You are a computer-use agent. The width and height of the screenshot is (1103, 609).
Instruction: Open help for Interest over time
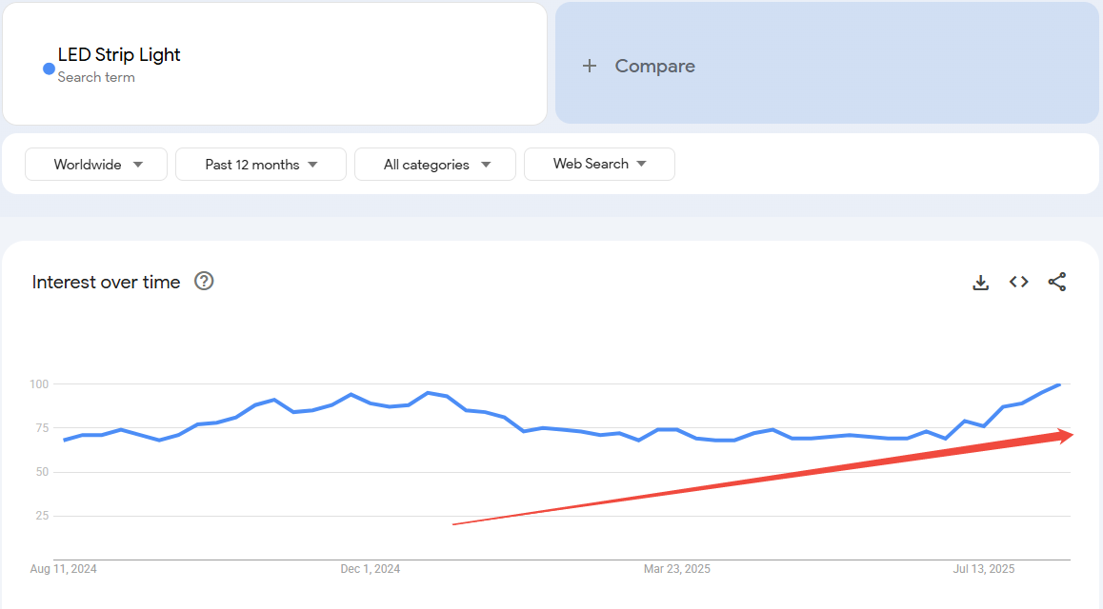pos(204,281)
